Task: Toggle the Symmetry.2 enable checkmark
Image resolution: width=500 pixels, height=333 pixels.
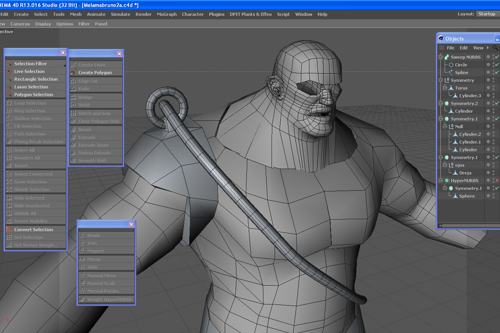Action: click(x=497, y=103)
